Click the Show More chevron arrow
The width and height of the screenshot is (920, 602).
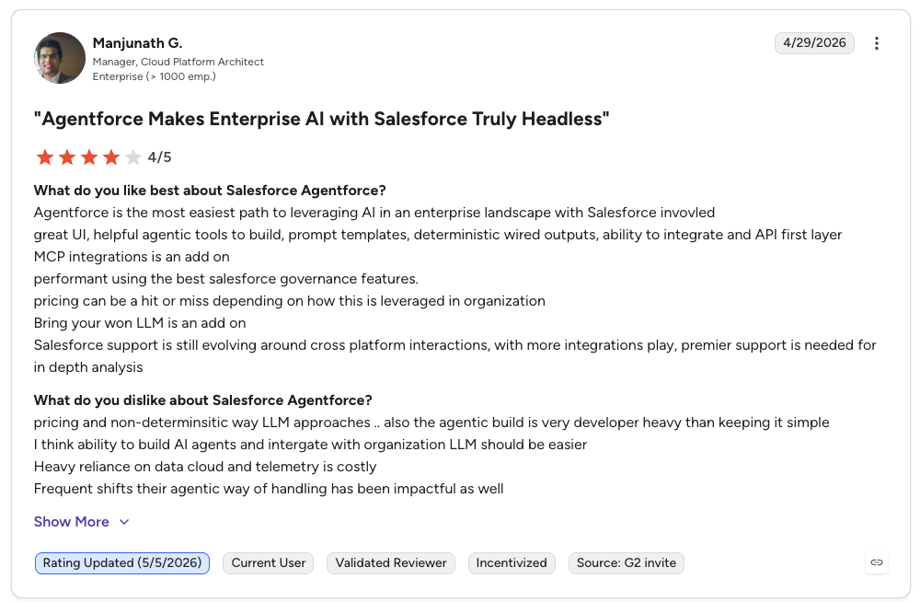(124, 522)
